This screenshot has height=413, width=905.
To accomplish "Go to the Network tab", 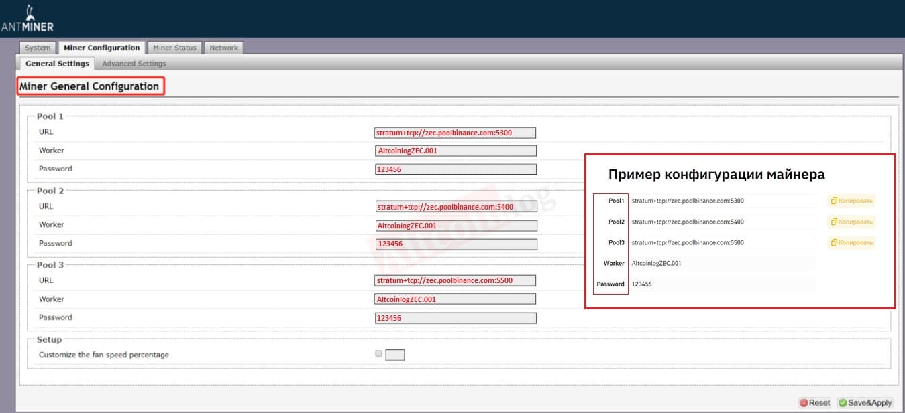I will [224, 48].
